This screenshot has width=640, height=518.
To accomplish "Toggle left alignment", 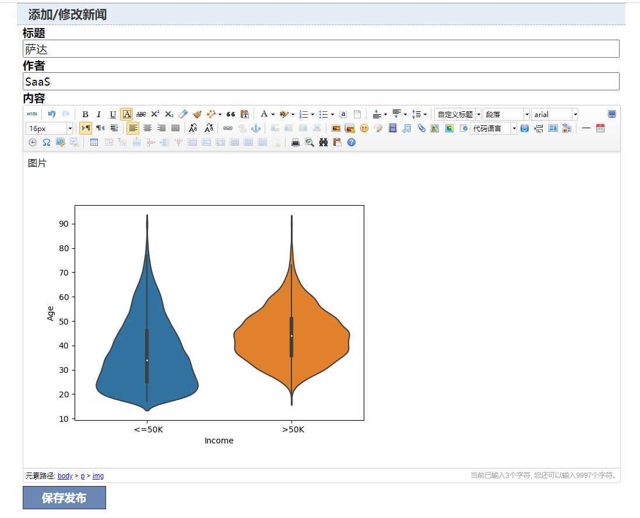I will coord(133,128).
